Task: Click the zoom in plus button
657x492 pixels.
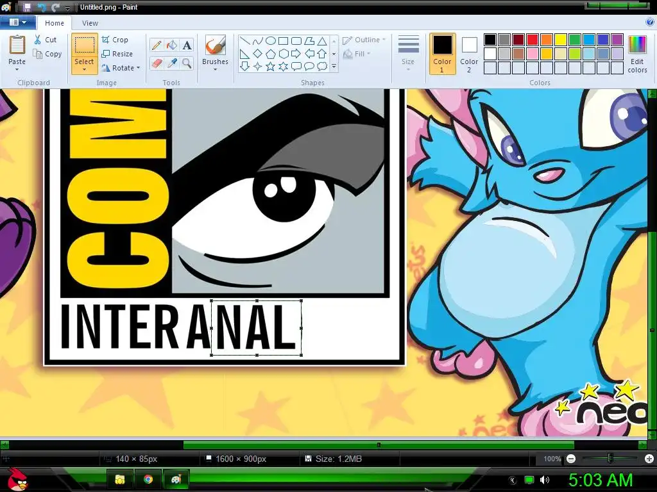Action: pos(649,459)
